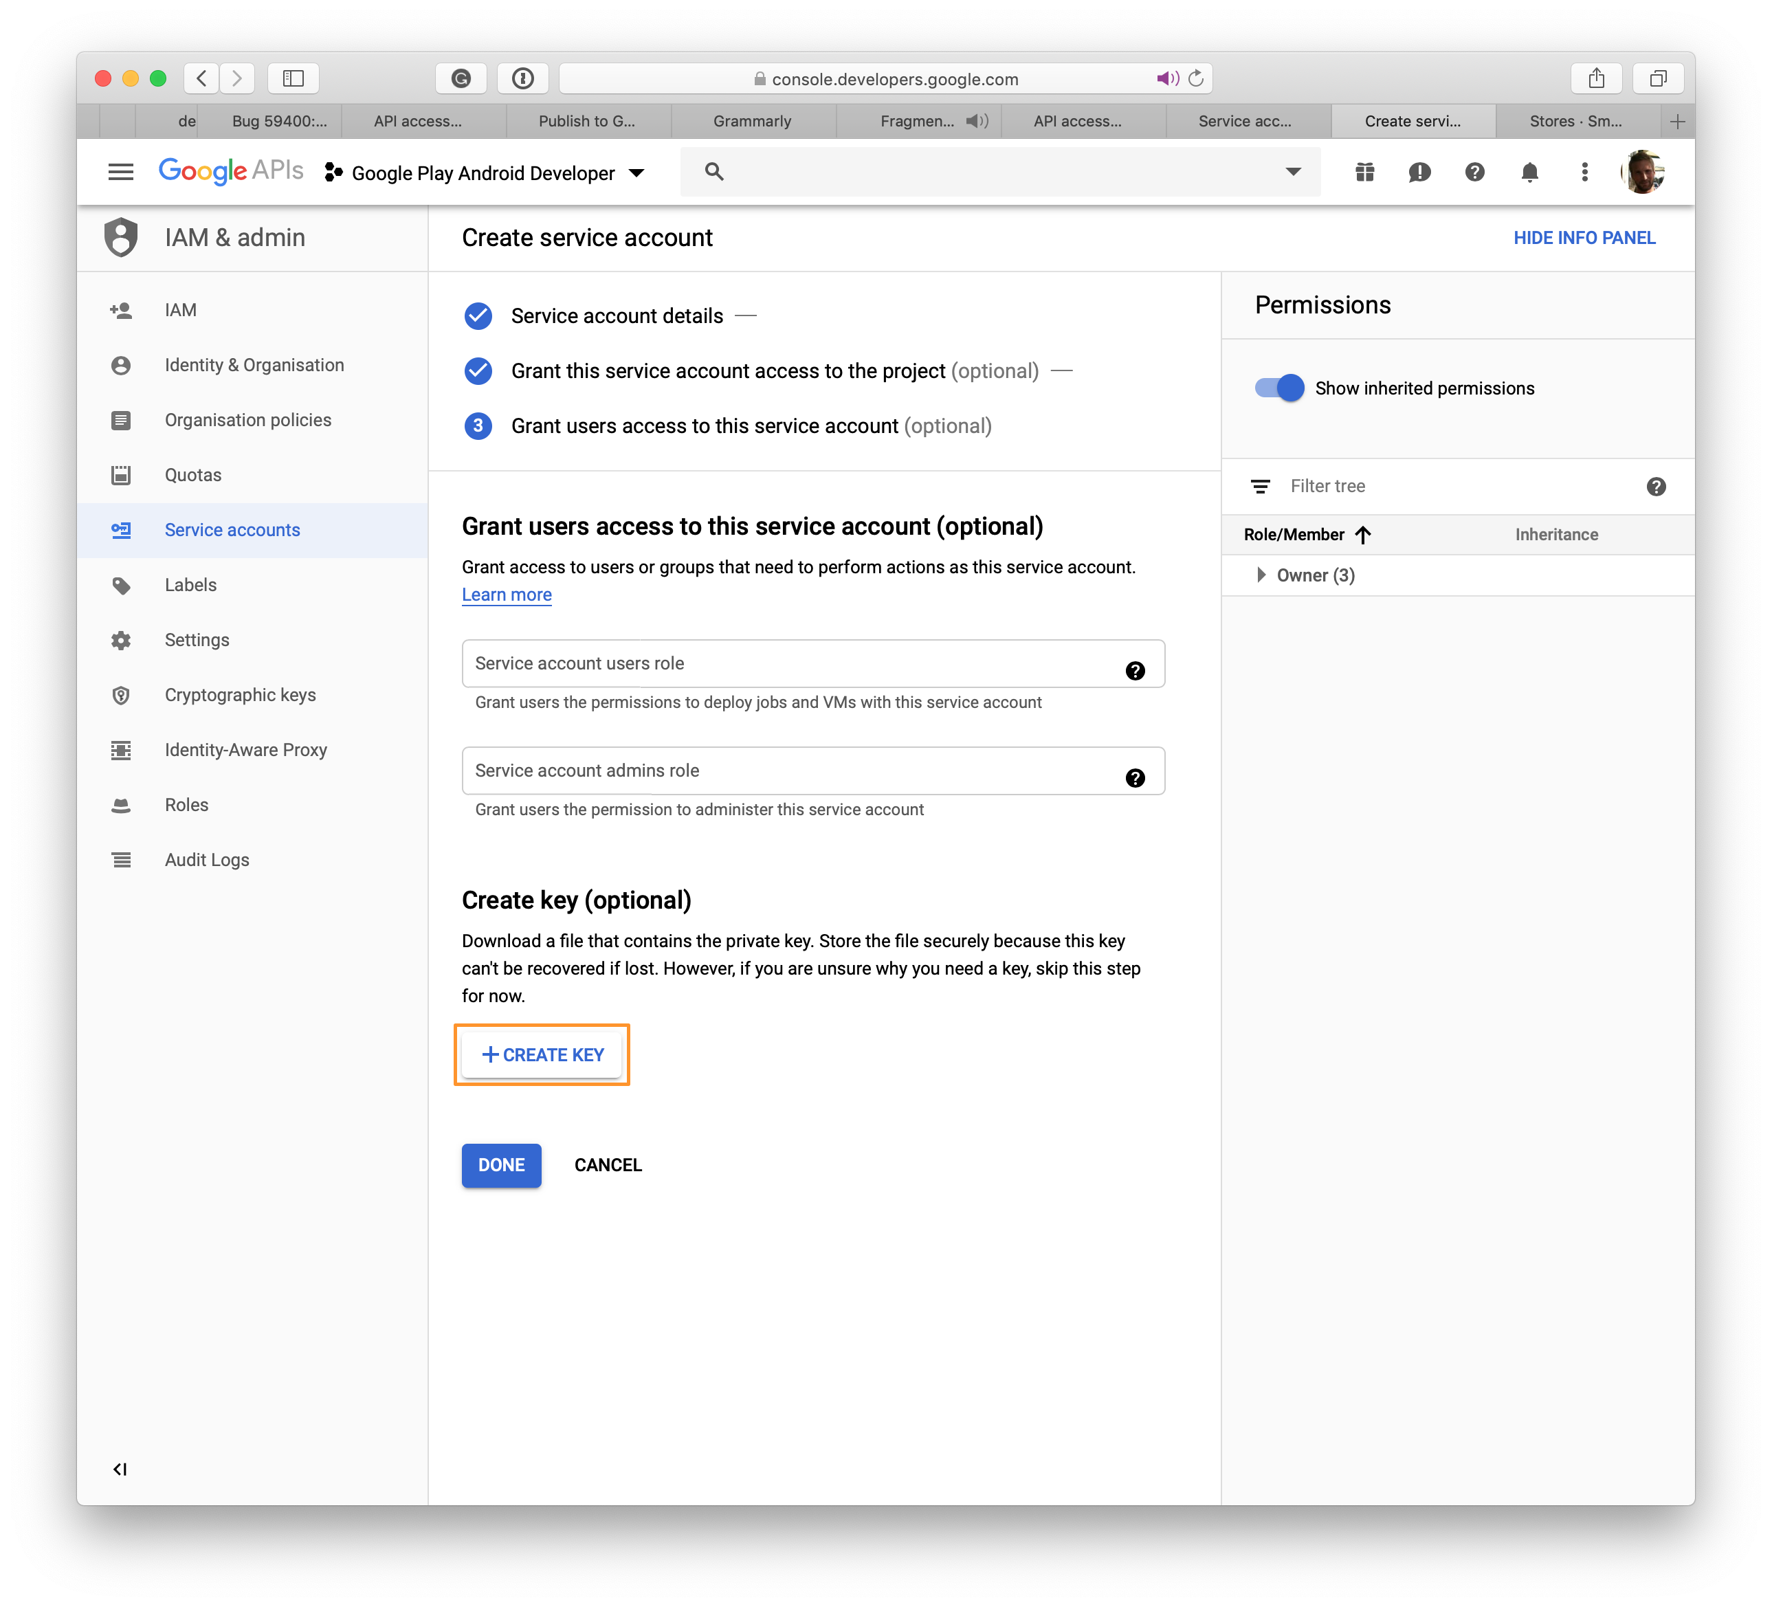Click the Settings gear icon
1772x1607 pixels.
[124, 639]
